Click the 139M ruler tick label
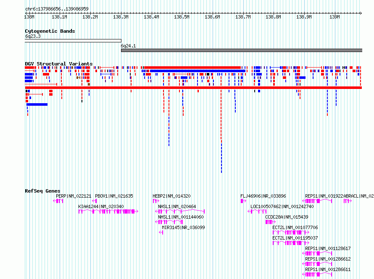The image size is (374, 279). [x=334, y=17]
